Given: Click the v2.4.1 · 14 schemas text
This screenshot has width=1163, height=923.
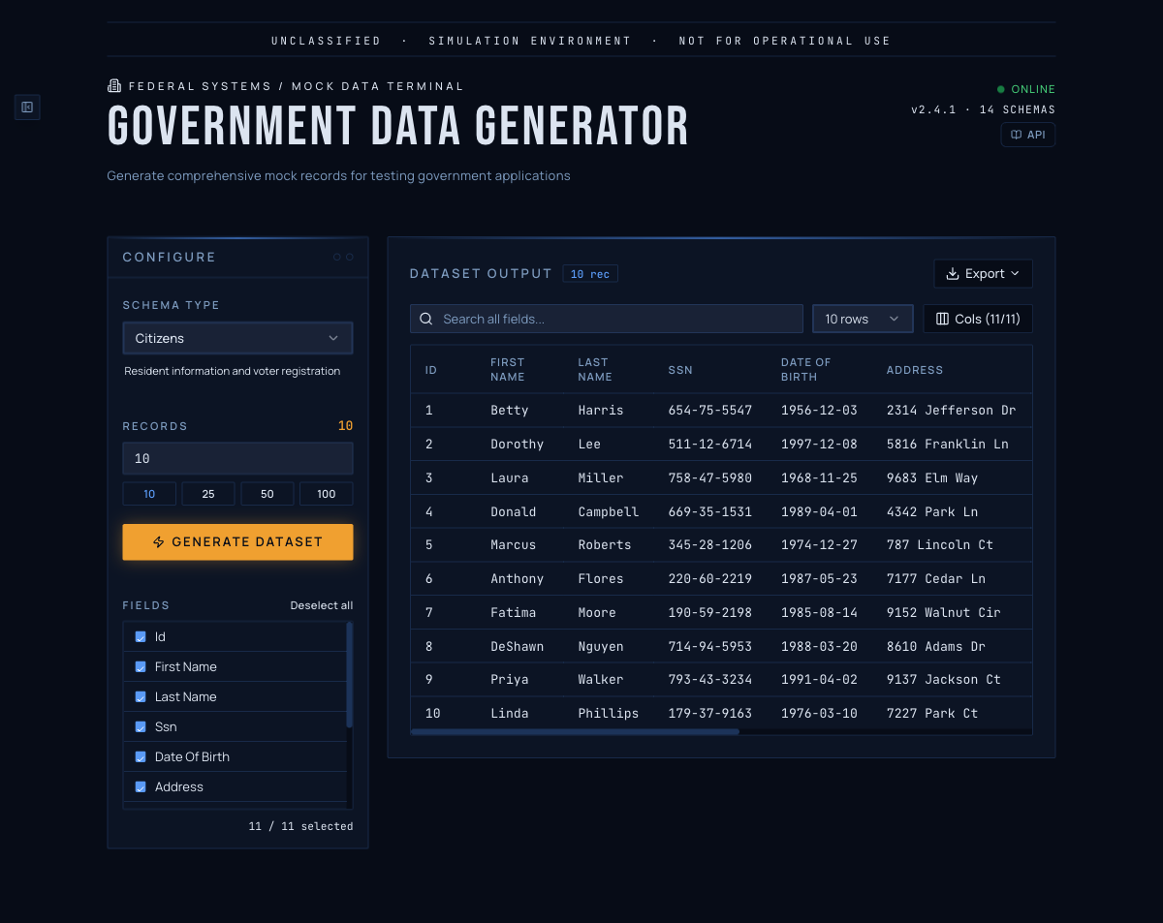Looking at the screenshot, I should (x=983, y=109).
